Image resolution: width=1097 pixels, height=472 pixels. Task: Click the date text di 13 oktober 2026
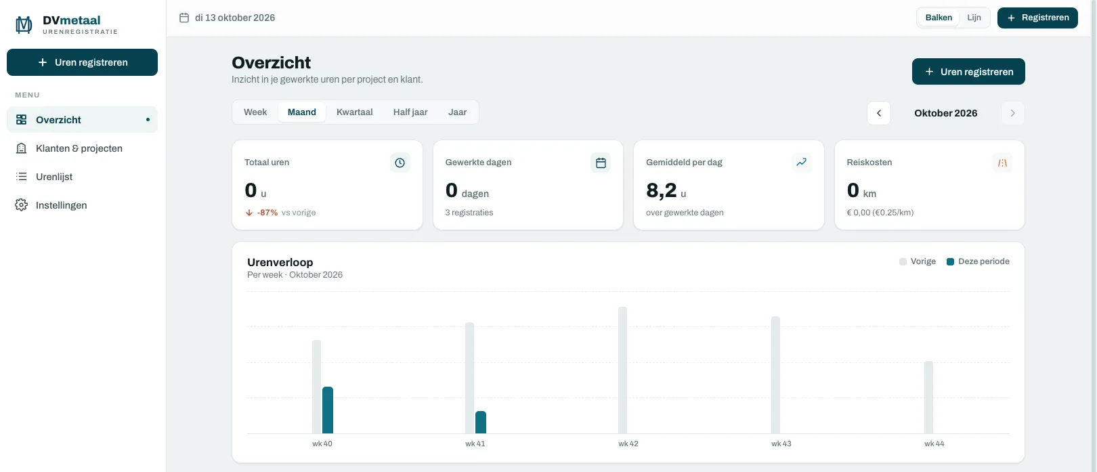[235, 18]
